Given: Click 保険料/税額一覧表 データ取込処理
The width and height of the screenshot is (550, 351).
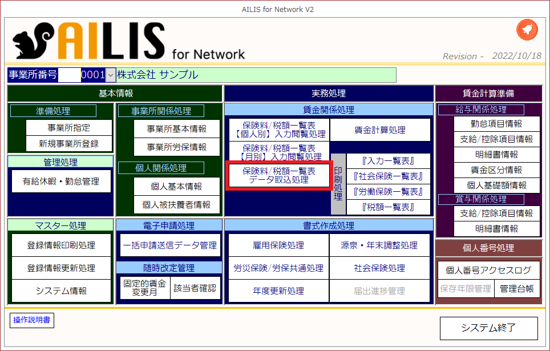Looking at the screenshot, I should click(279, 175).
